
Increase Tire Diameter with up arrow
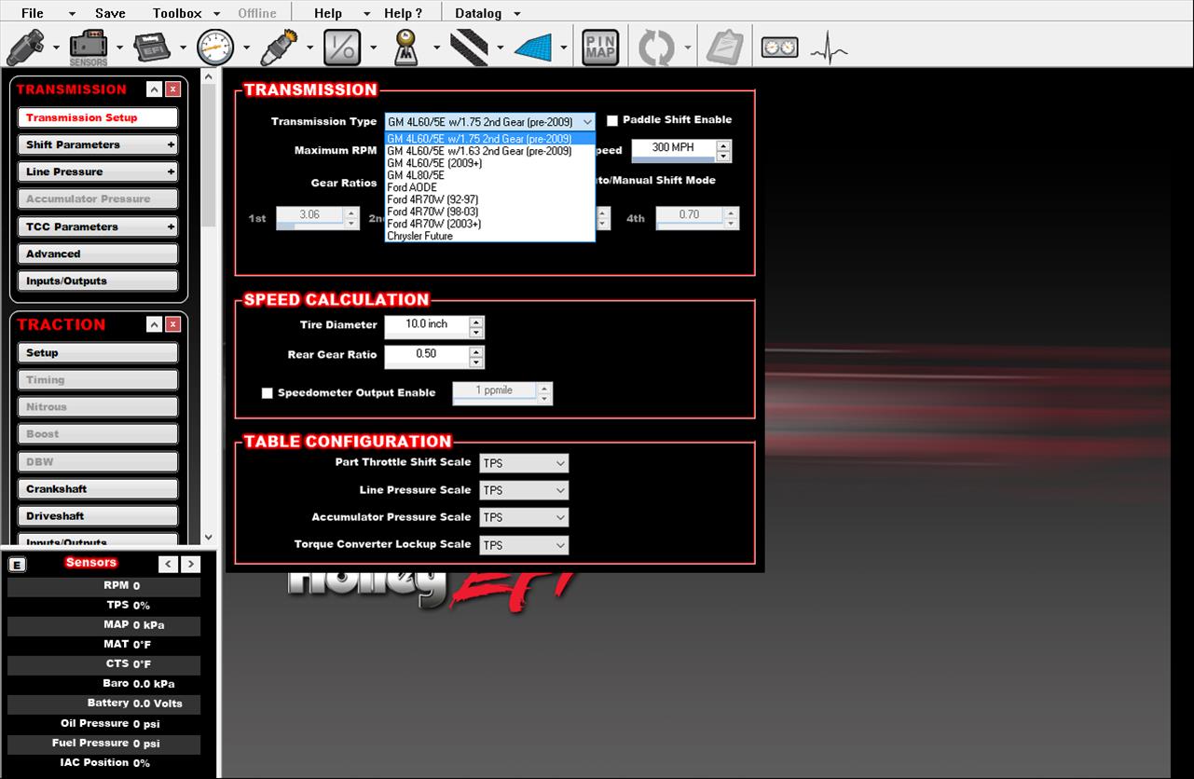tap(476, 322)
